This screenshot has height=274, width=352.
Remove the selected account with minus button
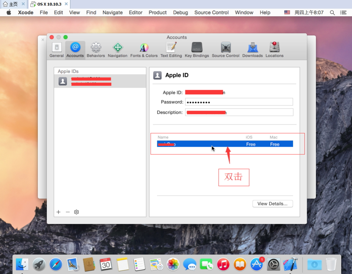tap(68, 212)
